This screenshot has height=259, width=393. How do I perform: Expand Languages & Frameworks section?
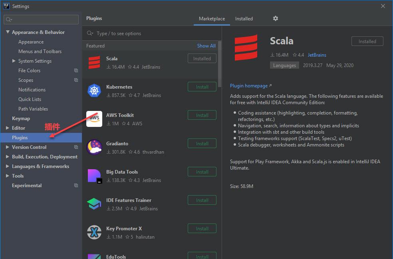point(8,166)
